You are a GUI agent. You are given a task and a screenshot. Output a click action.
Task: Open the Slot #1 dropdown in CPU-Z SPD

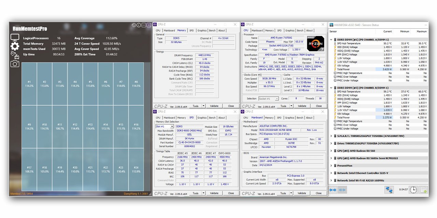pyautogui.click(x=165, y=126)
